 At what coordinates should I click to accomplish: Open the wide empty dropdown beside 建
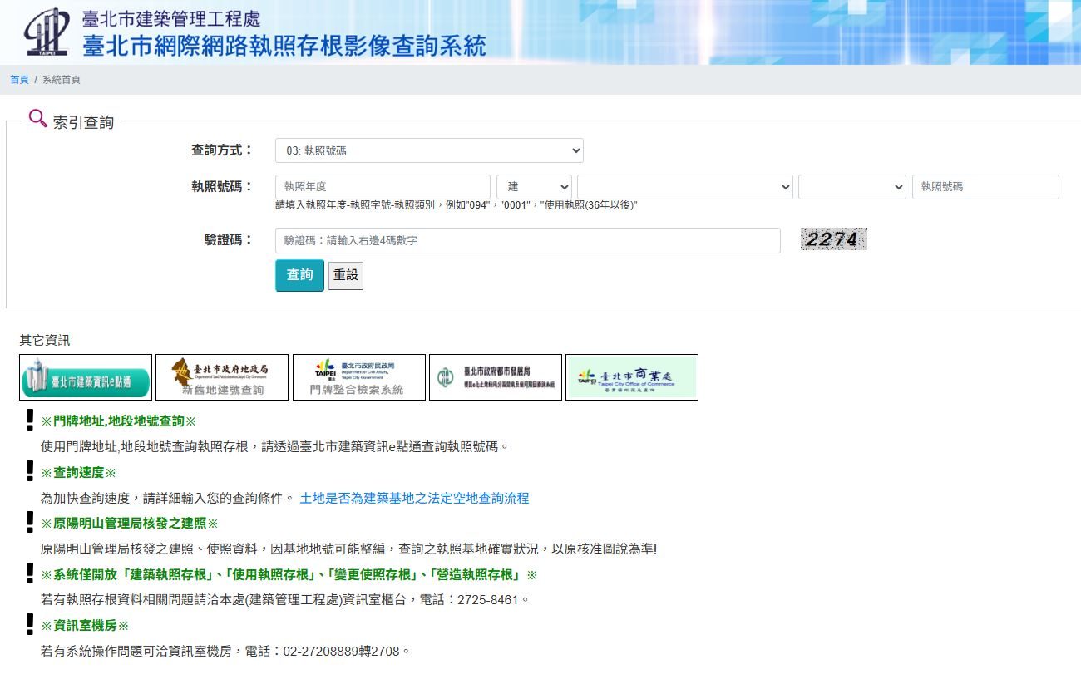click(x=685, y=187)
